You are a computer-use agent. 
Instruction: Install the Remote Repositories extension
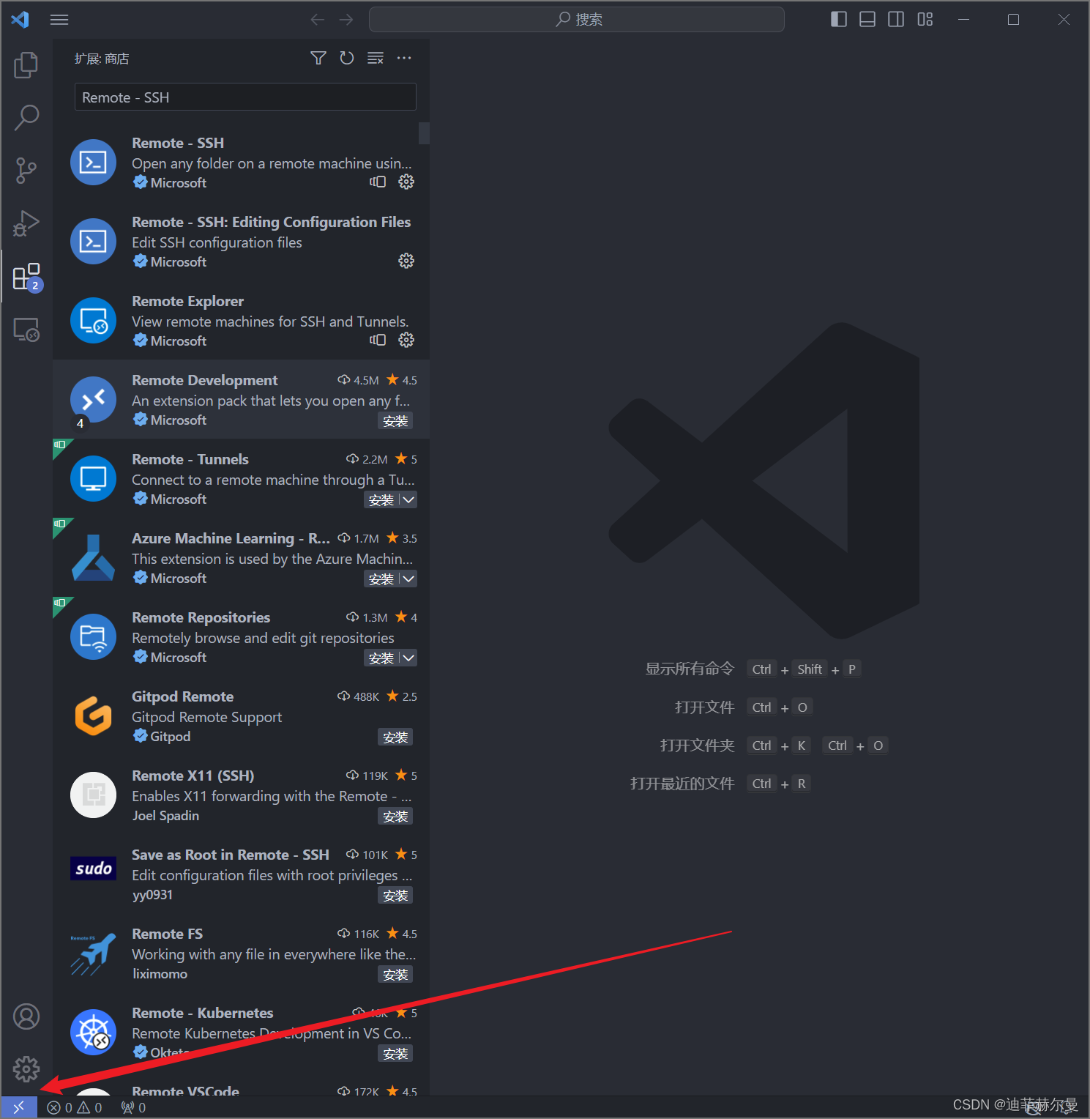coord(381,658)
